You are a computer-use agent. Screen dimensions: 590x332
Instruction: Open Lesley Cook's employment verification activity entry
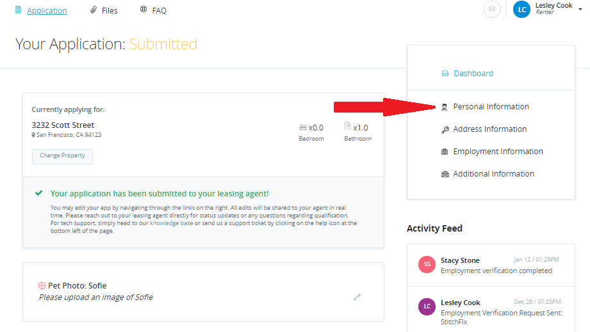click(x=500, y=308)
